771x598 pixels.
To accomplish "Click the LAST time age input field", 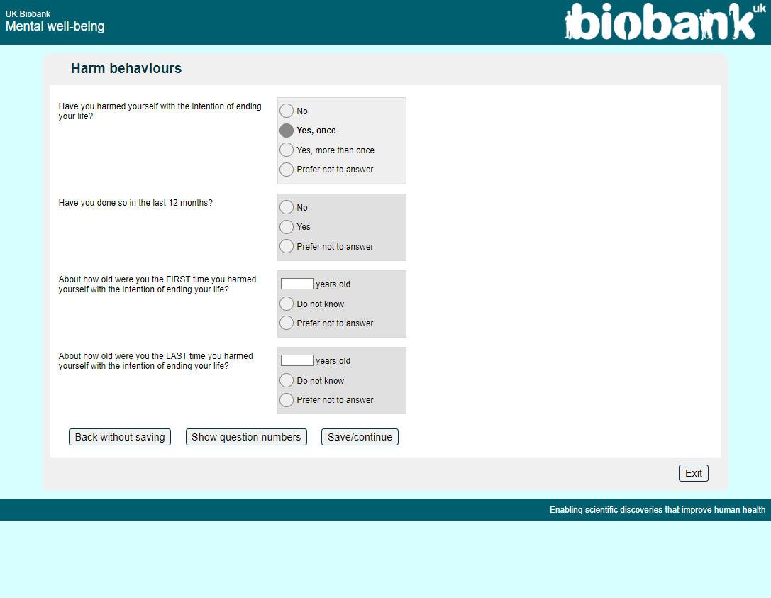I will click(x=296, y=360).
